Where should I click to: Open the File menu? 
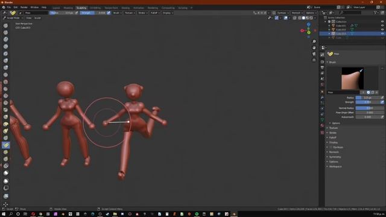[x=9, y=7]
